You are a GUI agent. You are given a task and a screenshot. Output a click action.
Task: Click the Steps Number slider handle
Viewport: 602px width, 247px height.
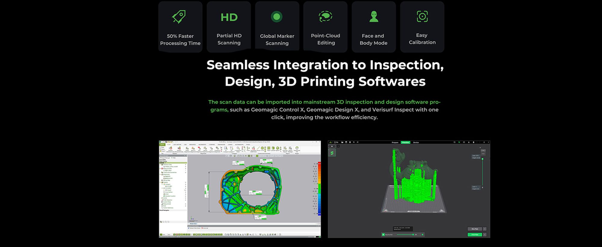click(413, 234)
